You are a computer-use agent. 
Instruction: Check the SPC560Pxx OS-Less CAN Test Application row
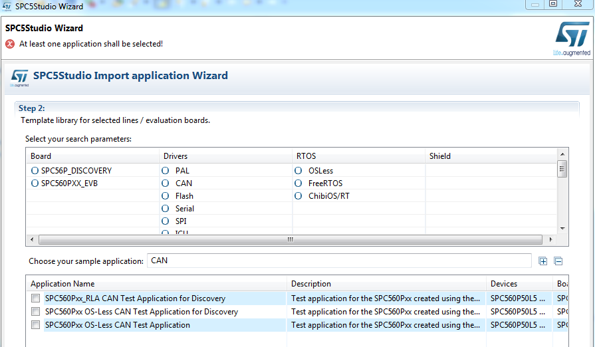point(36,325)
